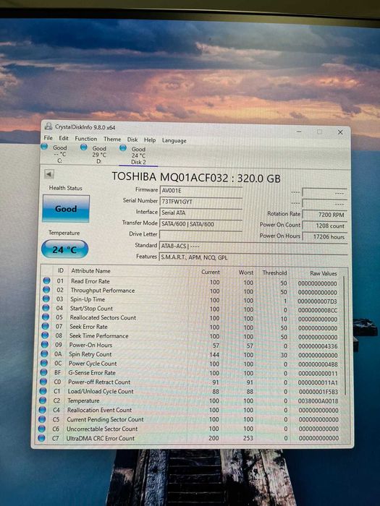Open the Disk menu
This screenshot has height=506, width=380.
point(132,140)
